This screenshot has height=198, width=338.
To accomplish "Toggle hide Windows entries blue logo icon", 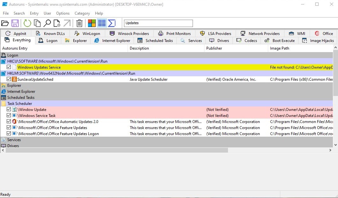I will (102, 23).
